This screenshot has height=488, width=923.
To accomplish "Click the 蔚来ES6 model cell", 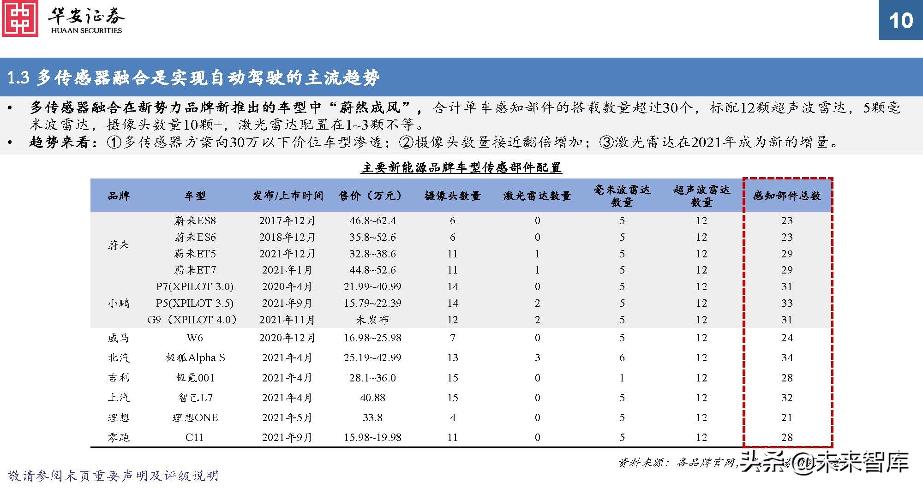I will pyautogui.click(x=195, y=237).
